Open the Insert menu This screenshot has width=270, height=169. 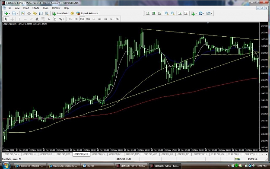[26, 8]
